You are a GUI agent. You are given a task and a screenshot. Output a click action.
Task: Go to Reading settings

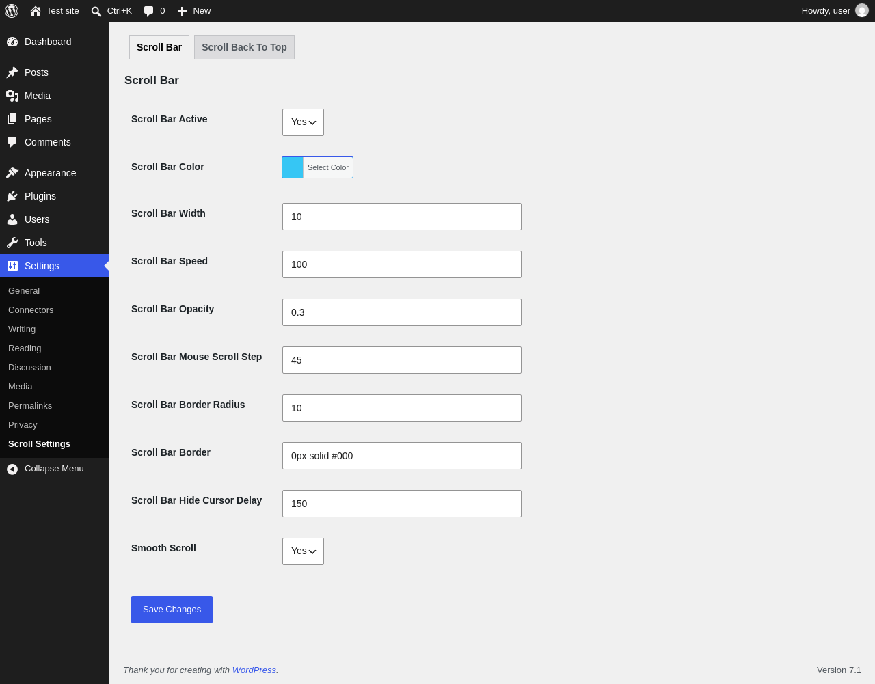tap(25, 348)
